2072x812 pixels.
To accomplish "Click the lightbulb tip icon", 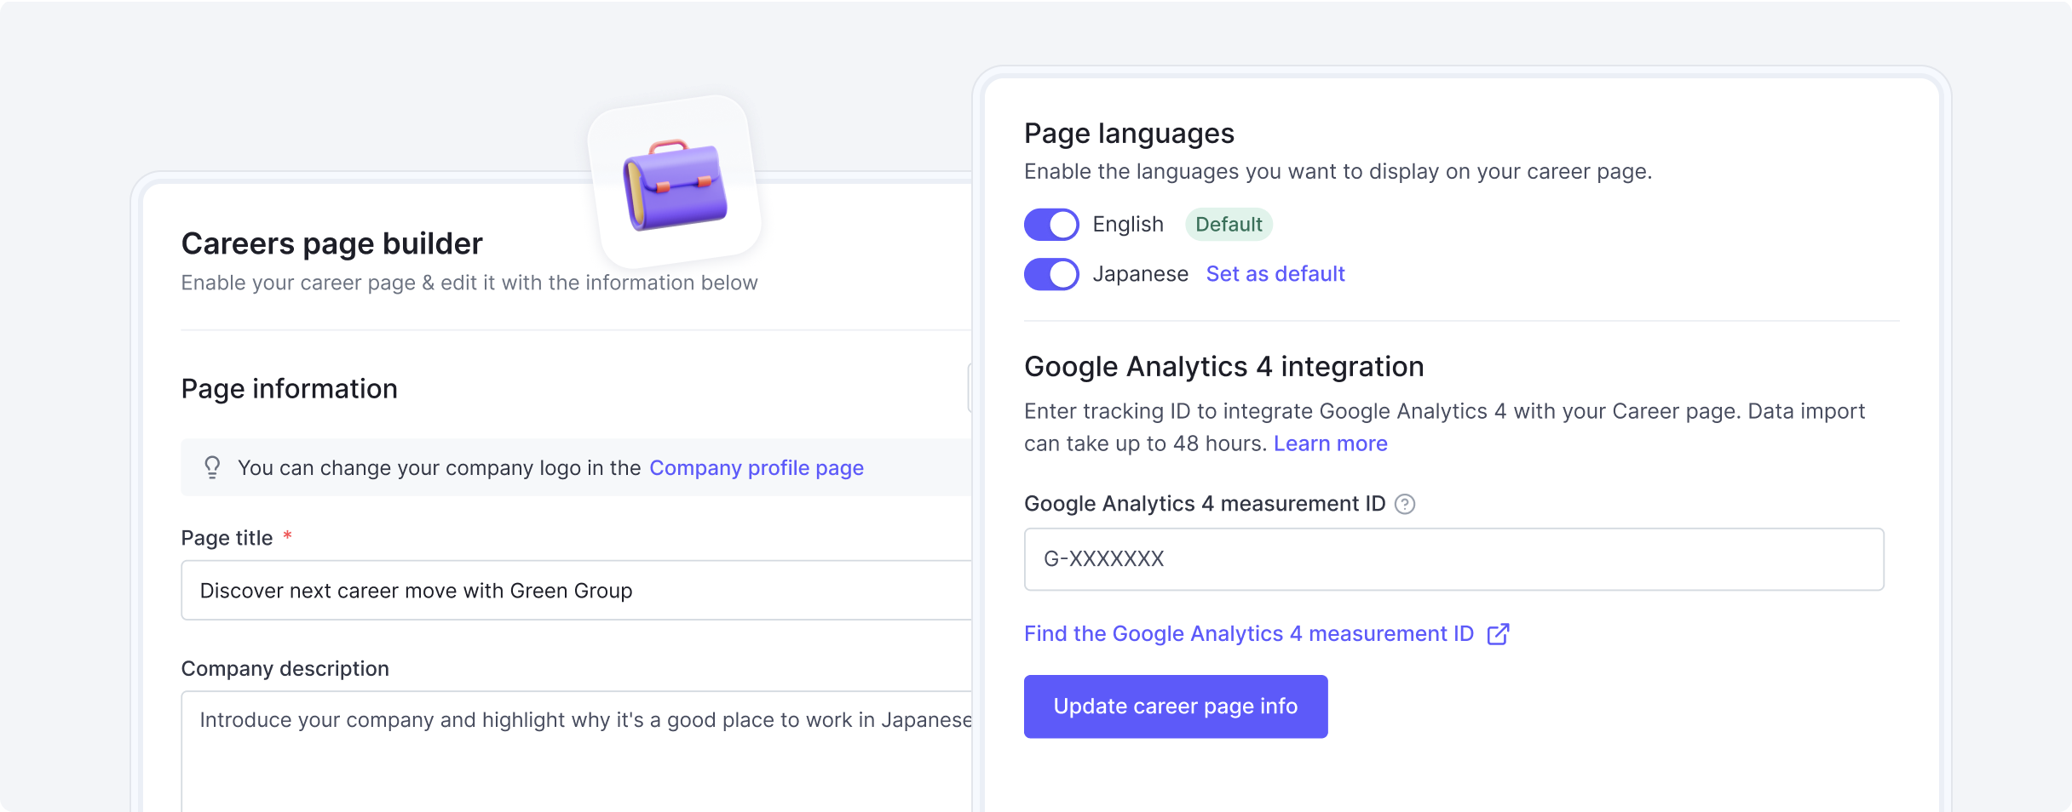I will click(212, 467).
